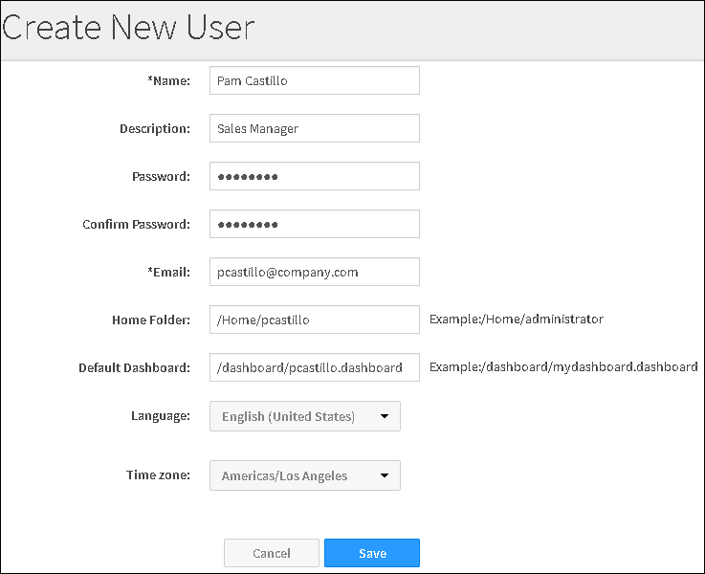The height and width of the screenshot is (574, 705).
Task: Click the Language: label
Action: tap(161, 416)
